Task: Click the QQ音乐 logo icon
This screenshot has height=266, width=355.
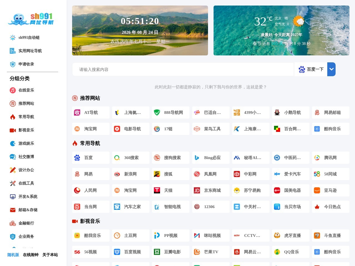Action: click(277, 252)
